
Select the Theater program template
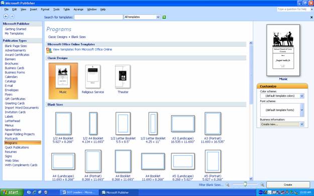tap(123, 79)
